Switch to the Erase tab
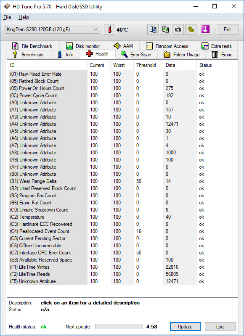Screen dimensions: 244x336 [222, 55]
